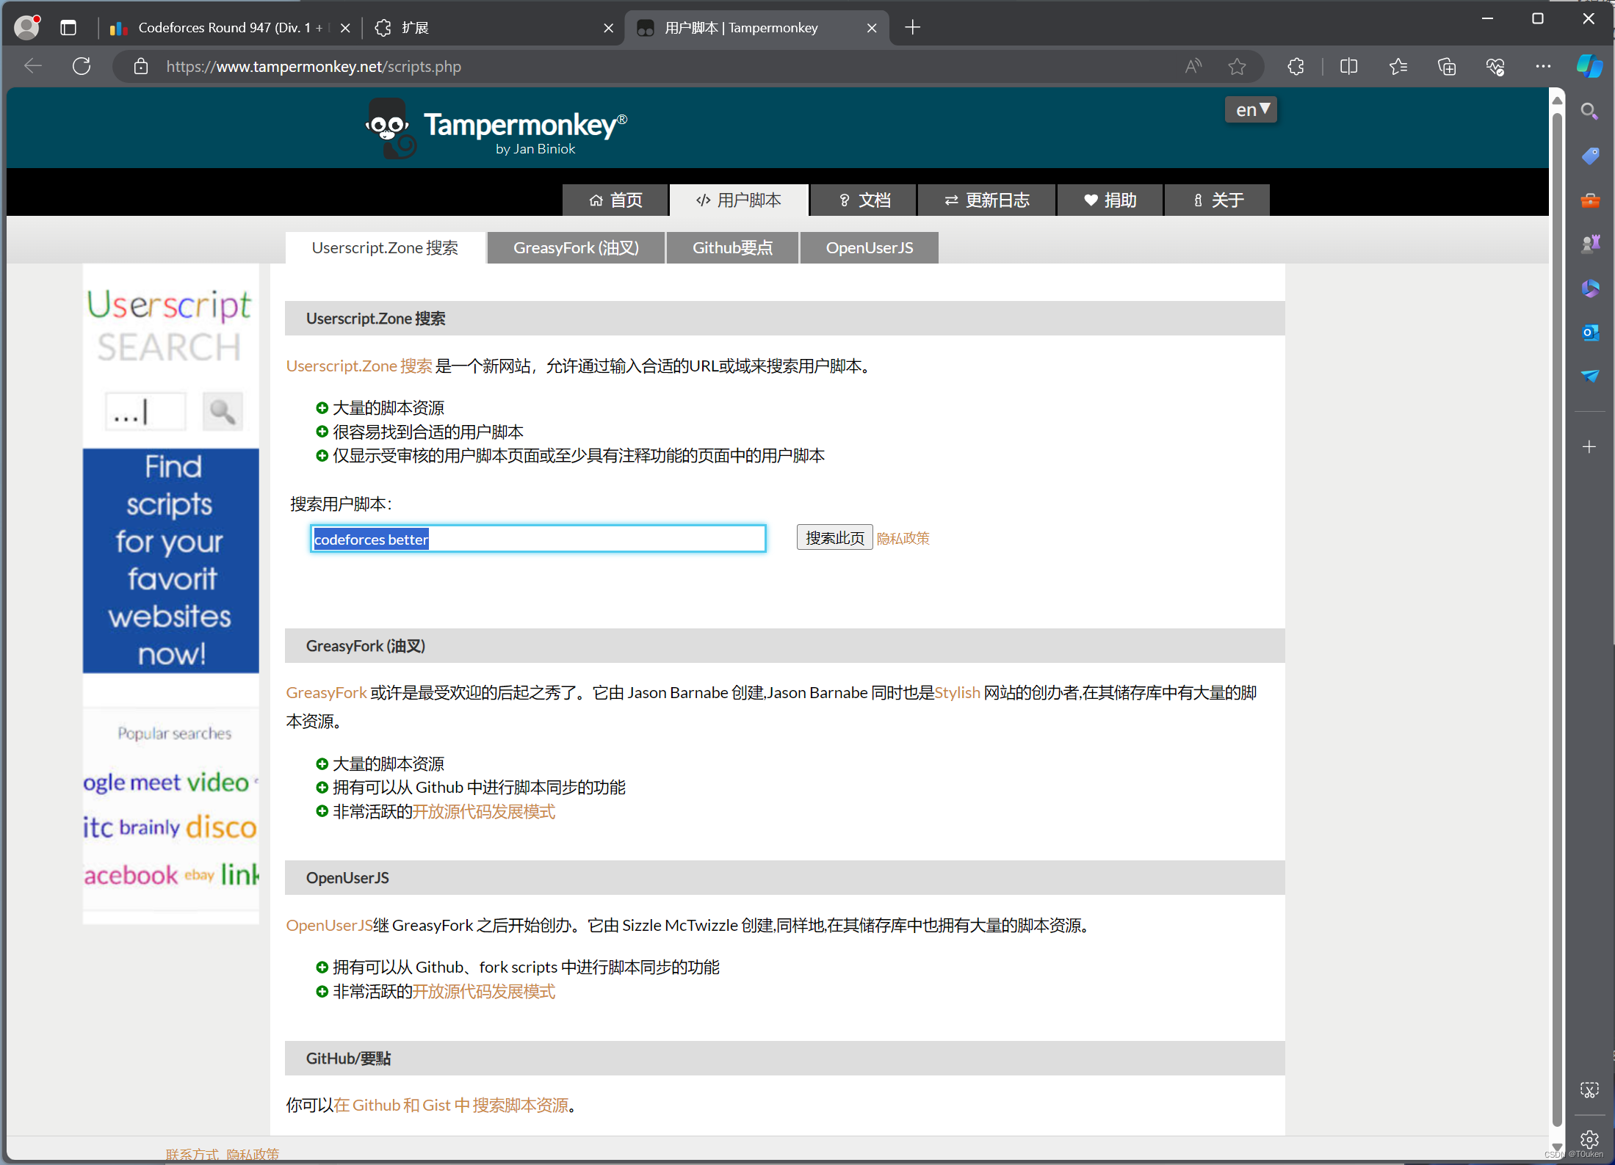The width and height of the screenshot is (1615, 1165).
Task: Open the Copilot sidebar icon
Action: tap(1589, 67)
